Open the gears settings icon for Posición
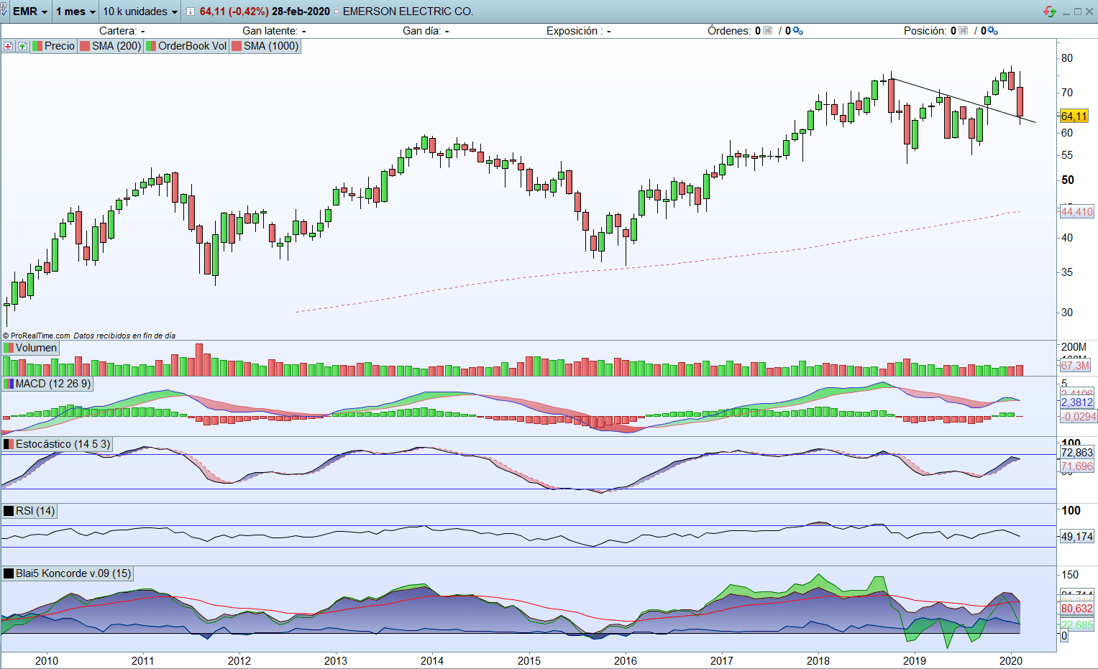 993,31
